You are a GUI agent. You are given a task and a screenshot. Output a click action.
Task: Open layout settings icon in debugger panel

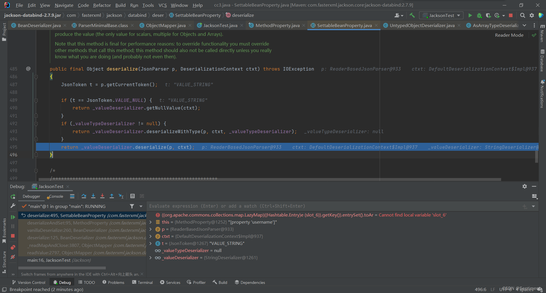[x=534, y=196]
